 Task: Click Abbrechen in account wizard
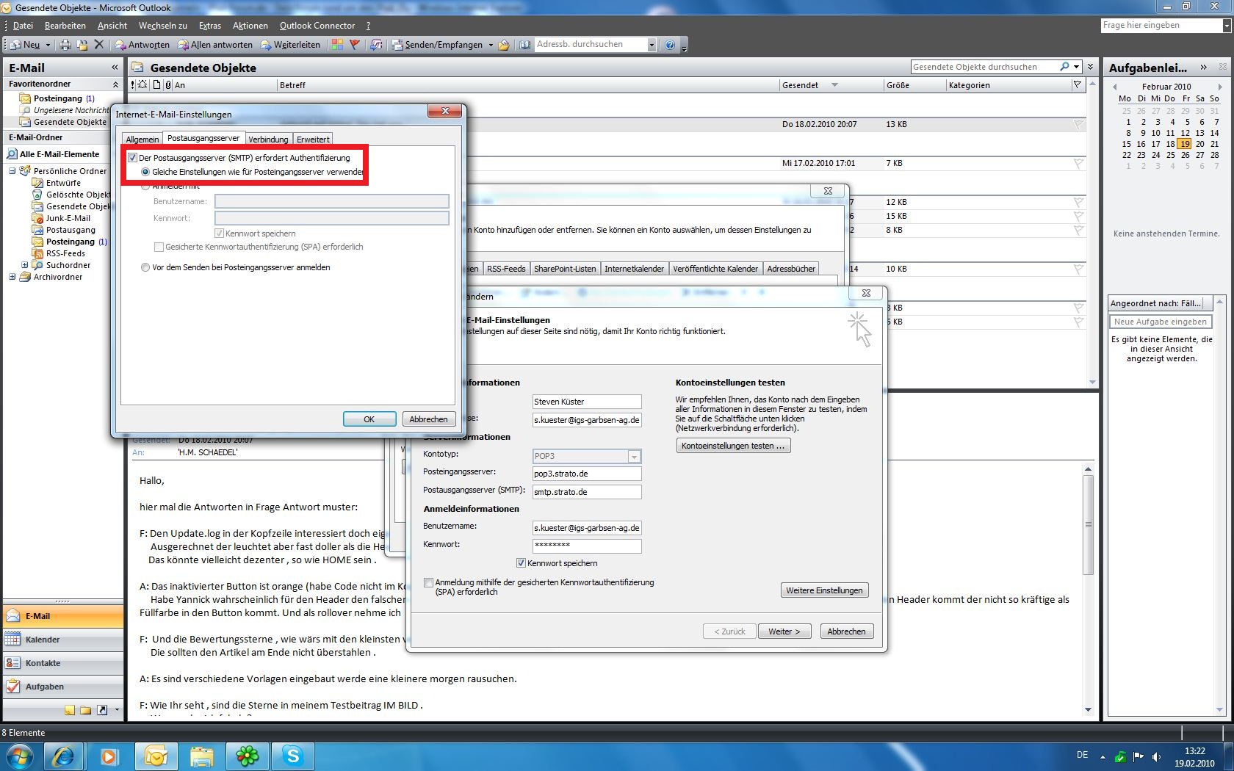point(847,631)
